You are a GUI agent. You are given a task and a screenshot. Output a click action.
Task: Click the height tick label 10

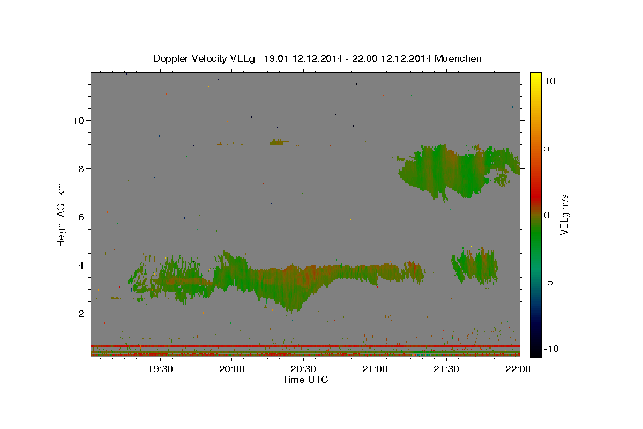click(x=79, y=120)
